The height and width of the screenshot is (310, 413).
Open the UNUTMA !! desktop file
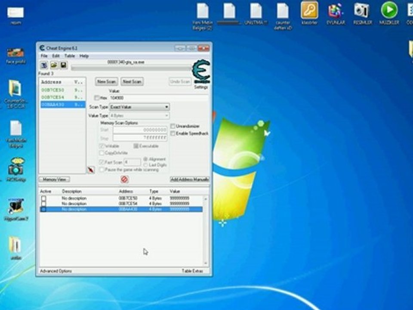(256, 14)
